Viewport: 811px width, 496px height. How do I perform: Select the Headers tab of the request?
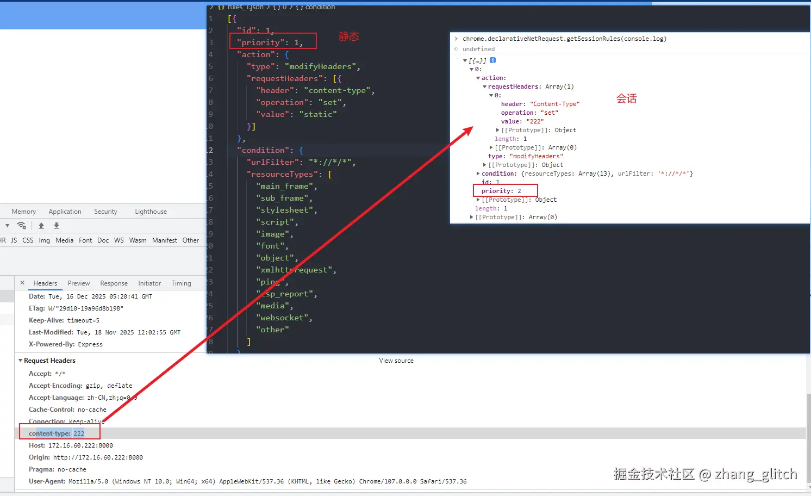click(x=45, y=283)
